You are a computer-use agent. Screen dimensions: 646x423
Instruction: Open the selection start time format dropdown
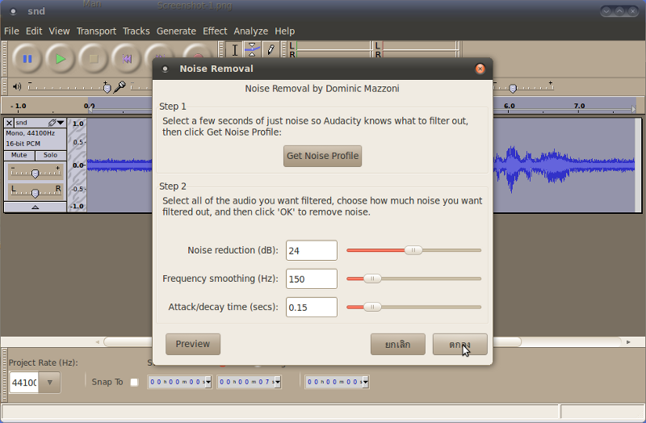pyautogui.click(x=208, y=382)
